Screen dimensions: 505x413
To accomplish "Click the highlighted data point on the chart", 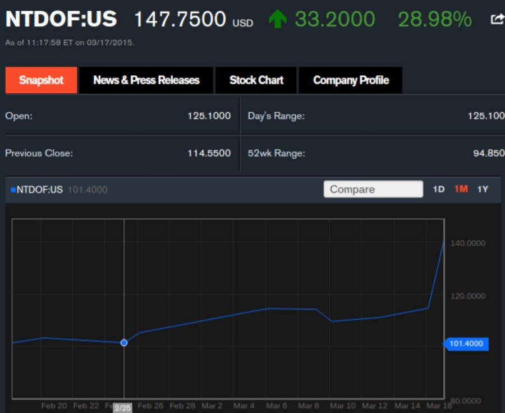I will 123,343.
